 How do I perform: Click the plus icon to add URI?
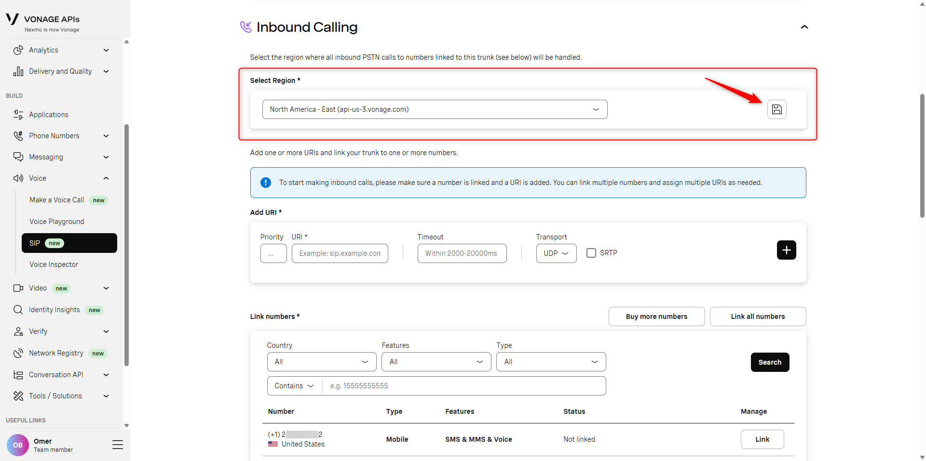click(x=786, y=250)
